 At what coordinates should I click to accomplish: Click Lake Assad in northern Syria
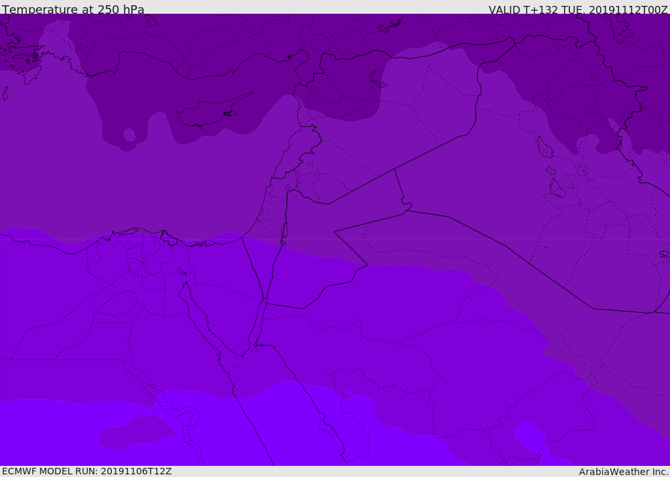coord(377,79)
